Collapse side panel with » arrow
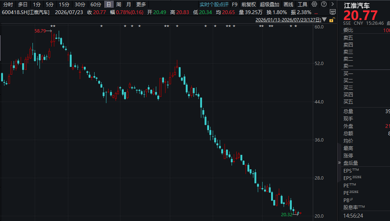 [339, 163]
